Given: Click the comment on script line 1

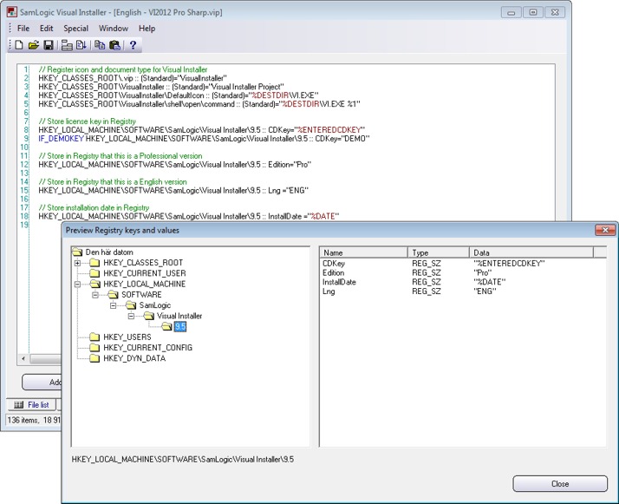Looking at the screenshot, I should click(123, 69).
